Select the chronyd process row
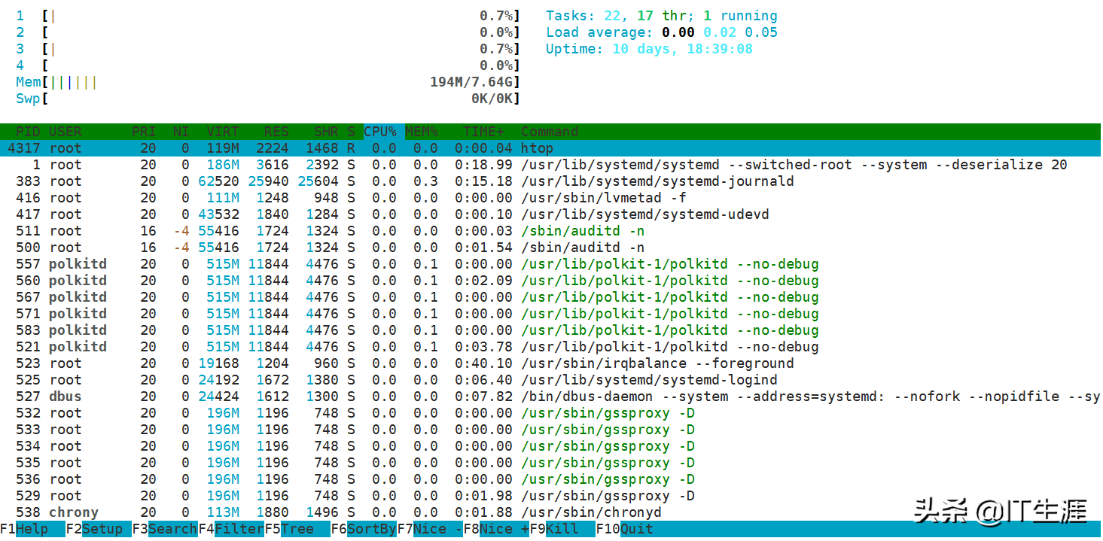This screenshot has width=1103, height=541. point(550,512)
